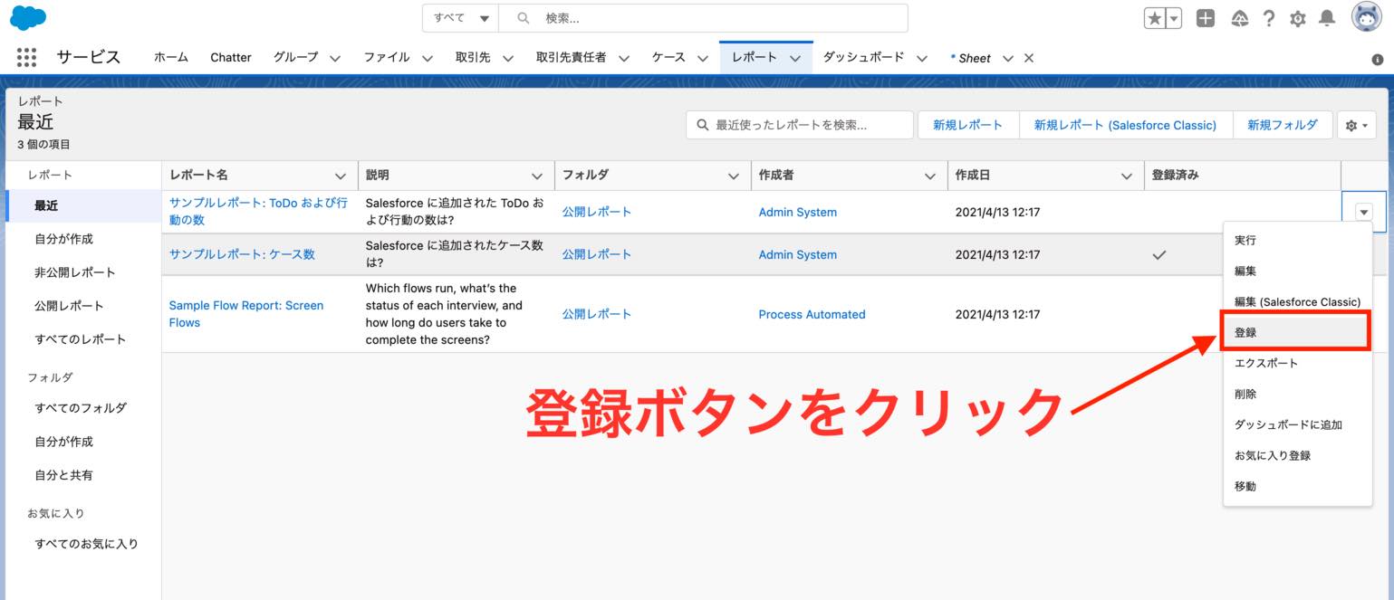Open the 取引先 tab
The width and height of the screenshot is (1394, 600).
click(x=473, y=57)
